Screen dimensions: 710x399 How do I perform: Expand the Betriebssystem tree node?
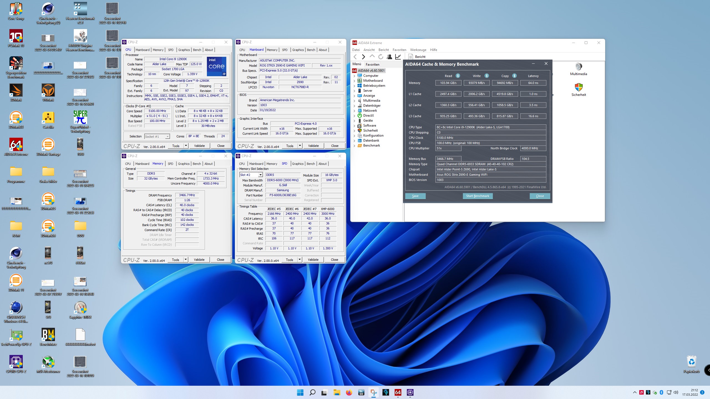[354, 86]
